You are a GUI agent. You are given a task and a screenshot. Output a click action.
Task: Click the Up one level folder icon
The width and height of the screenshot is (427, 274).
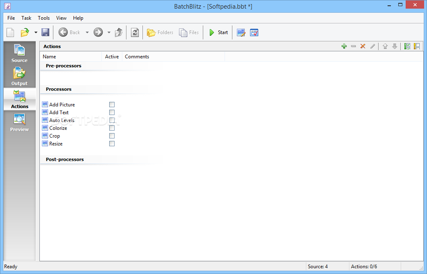click(x=119, y=32)
